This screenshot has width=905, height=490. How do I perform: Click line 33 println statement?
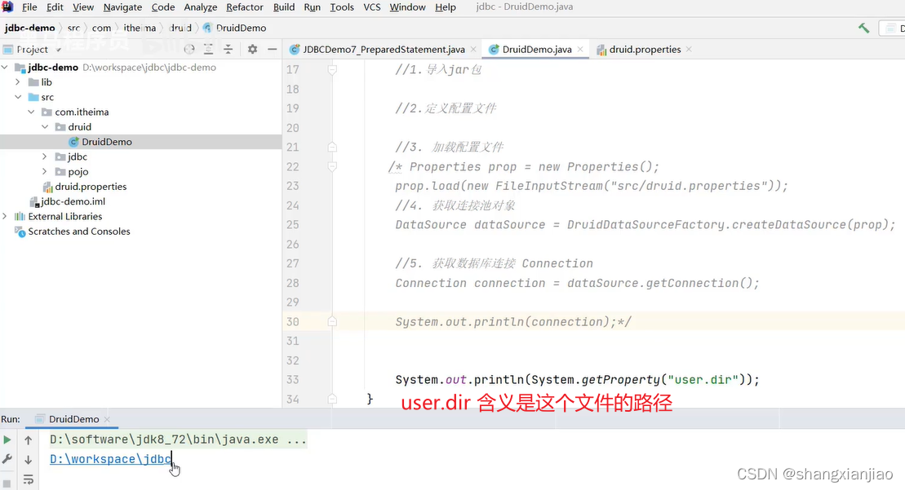point(577,379)
